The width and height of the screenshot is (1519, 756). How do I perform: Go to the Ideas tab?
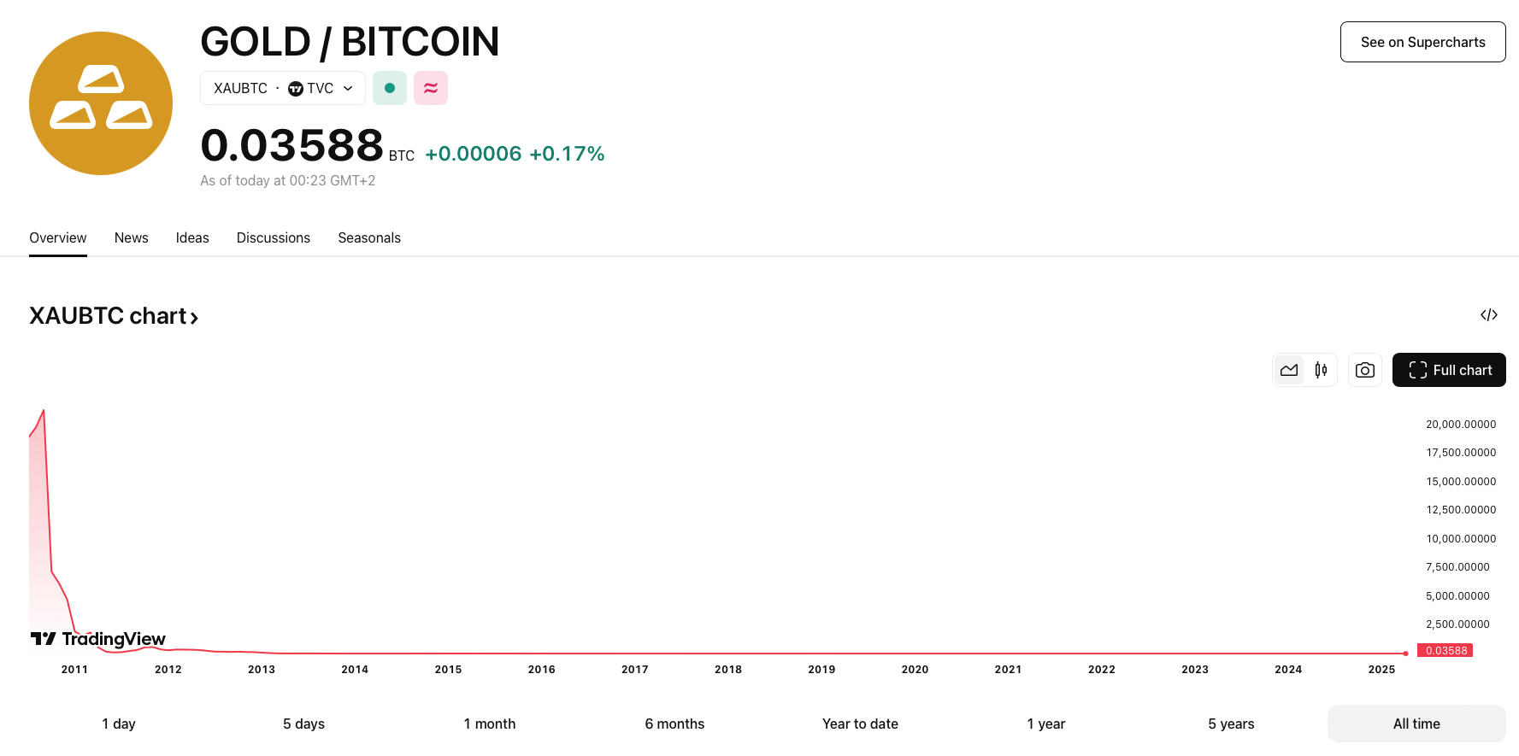pyautogui.click(x=192, y=237)
